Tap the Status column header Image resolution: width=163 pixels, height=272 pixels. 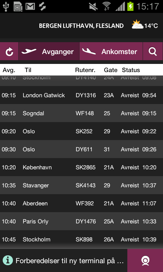pyautogui.click(x=131, y=70)
